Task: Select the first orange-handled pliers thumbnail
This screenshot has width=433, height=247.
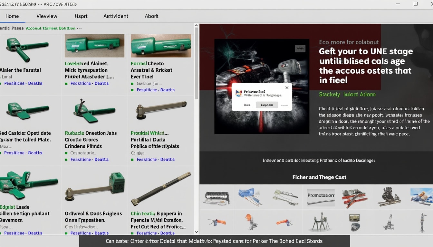Action: pos(217,222)
